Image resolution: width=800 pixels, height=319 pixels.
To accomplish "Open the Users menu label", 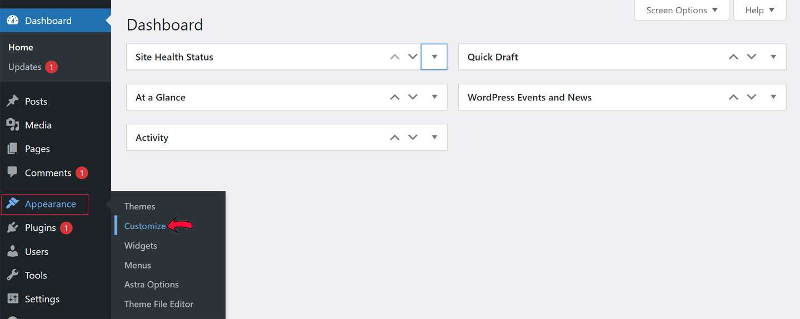I will pos(37,252).
